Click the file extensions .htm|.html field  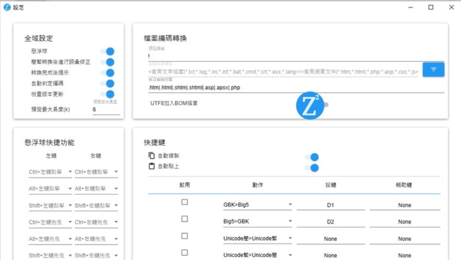point(293,87)
